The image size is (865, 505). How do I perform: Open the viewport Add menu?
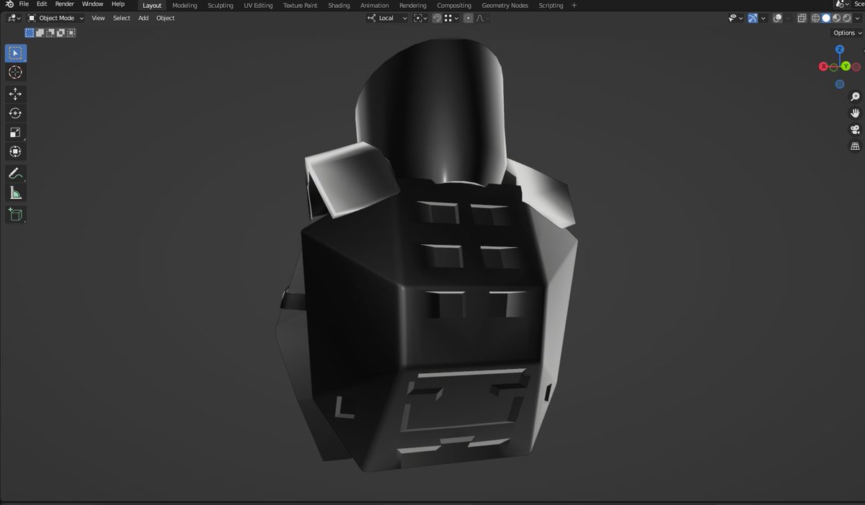(143, 18)
